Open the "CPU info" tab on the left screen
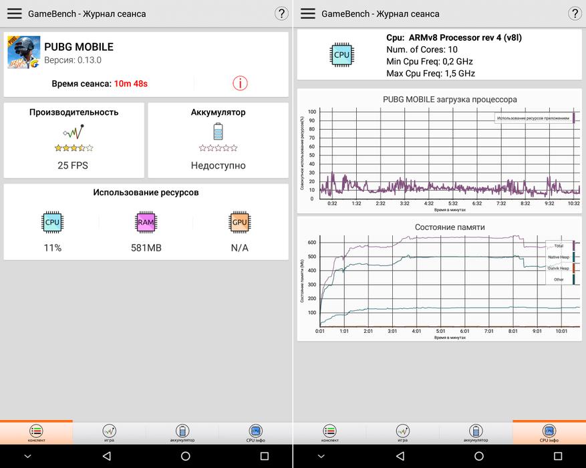Viewport: 586px width, 468px height. [255, 433]
